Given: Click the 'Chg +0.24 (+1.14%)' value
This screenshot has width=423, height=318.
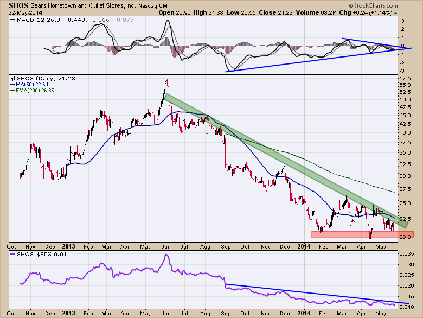Looking at the screenshot, I should point(366,12).
